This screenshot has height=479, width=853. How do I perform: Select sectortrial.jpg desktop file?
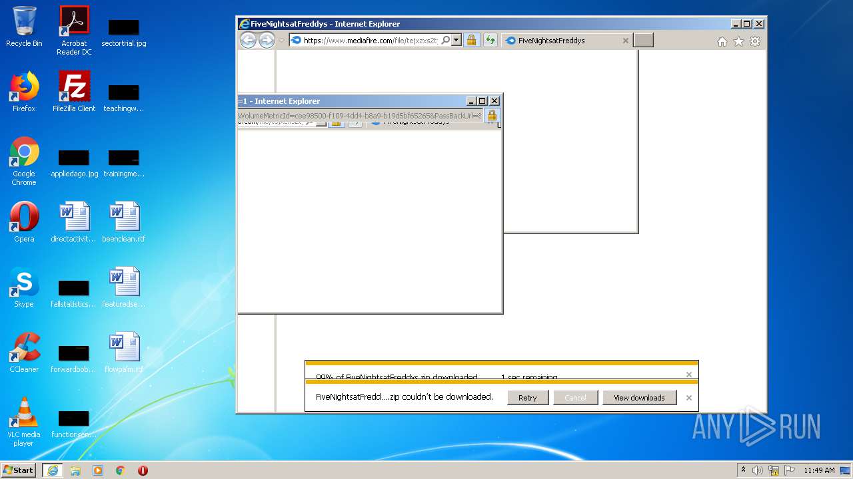click(x=124, y=33)
